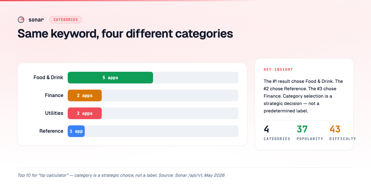Select the Finance category label
This screenshot has height=194, width=371.
pos(54,95)
